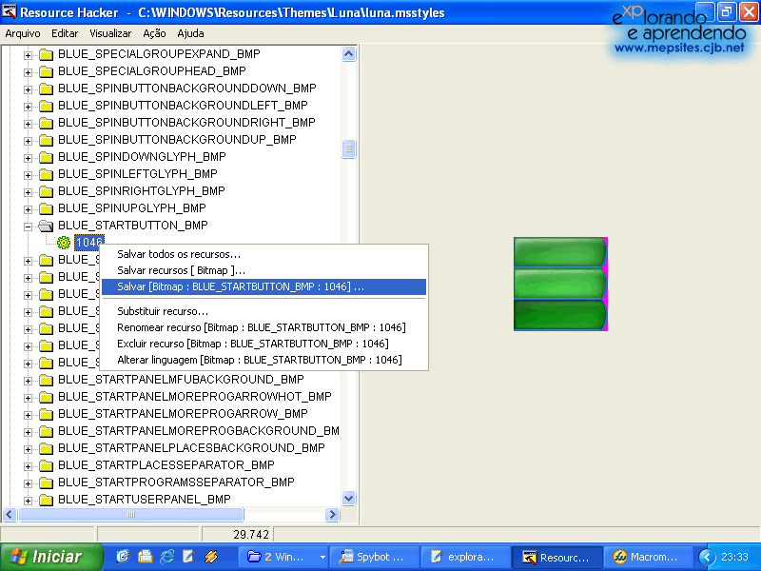Expand the BLUE_STARTPANELMOREPROGBACKGROUND node
Image resolution: width=761 pixels, height=571 pixels.
[x=29, y=433]
